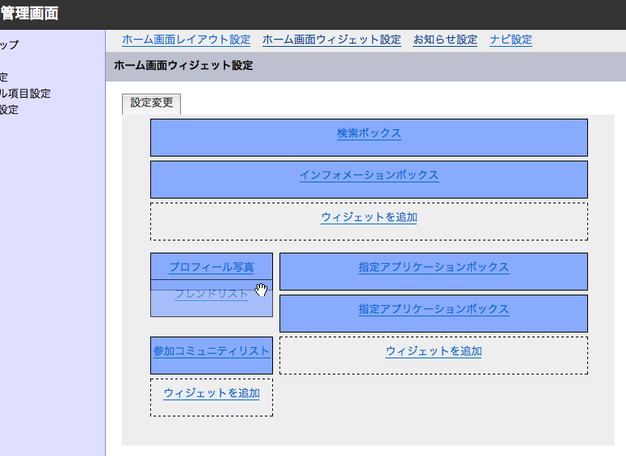Go to お知らせ設定 page

click(x=445, y=40)
